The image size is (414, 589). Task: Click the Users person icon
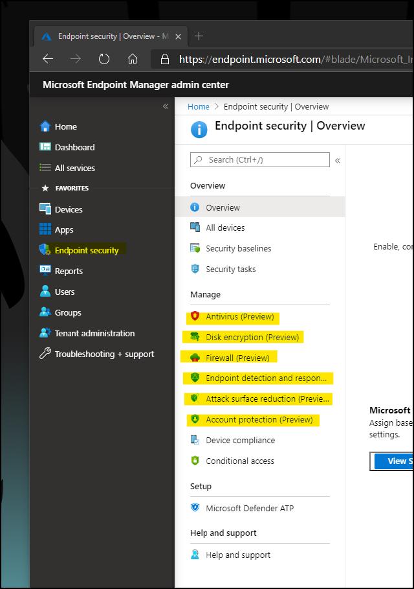45,291
